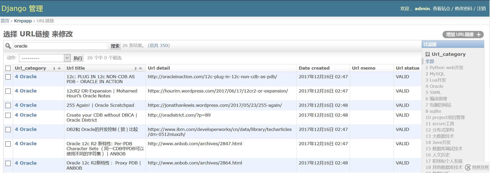Open 4 Oracle link in 12cR2 OR-Expansion row

tap(26, 91)
